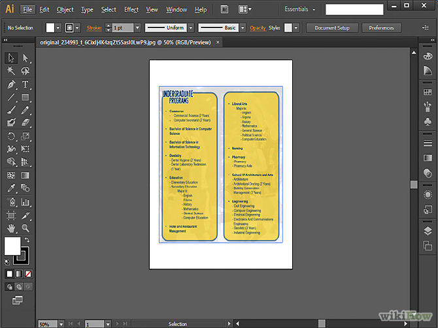Select the Slice tool
438x328 pixels.
click(x=25, y=215)
